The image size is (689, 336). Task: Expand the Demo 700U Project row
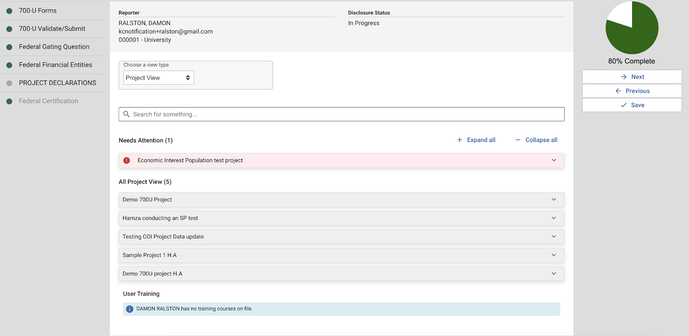click(x=554, y=200)
